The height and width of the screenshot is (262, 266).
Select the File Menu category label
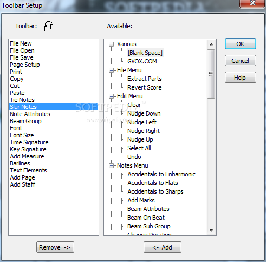(x=129, y=70)
